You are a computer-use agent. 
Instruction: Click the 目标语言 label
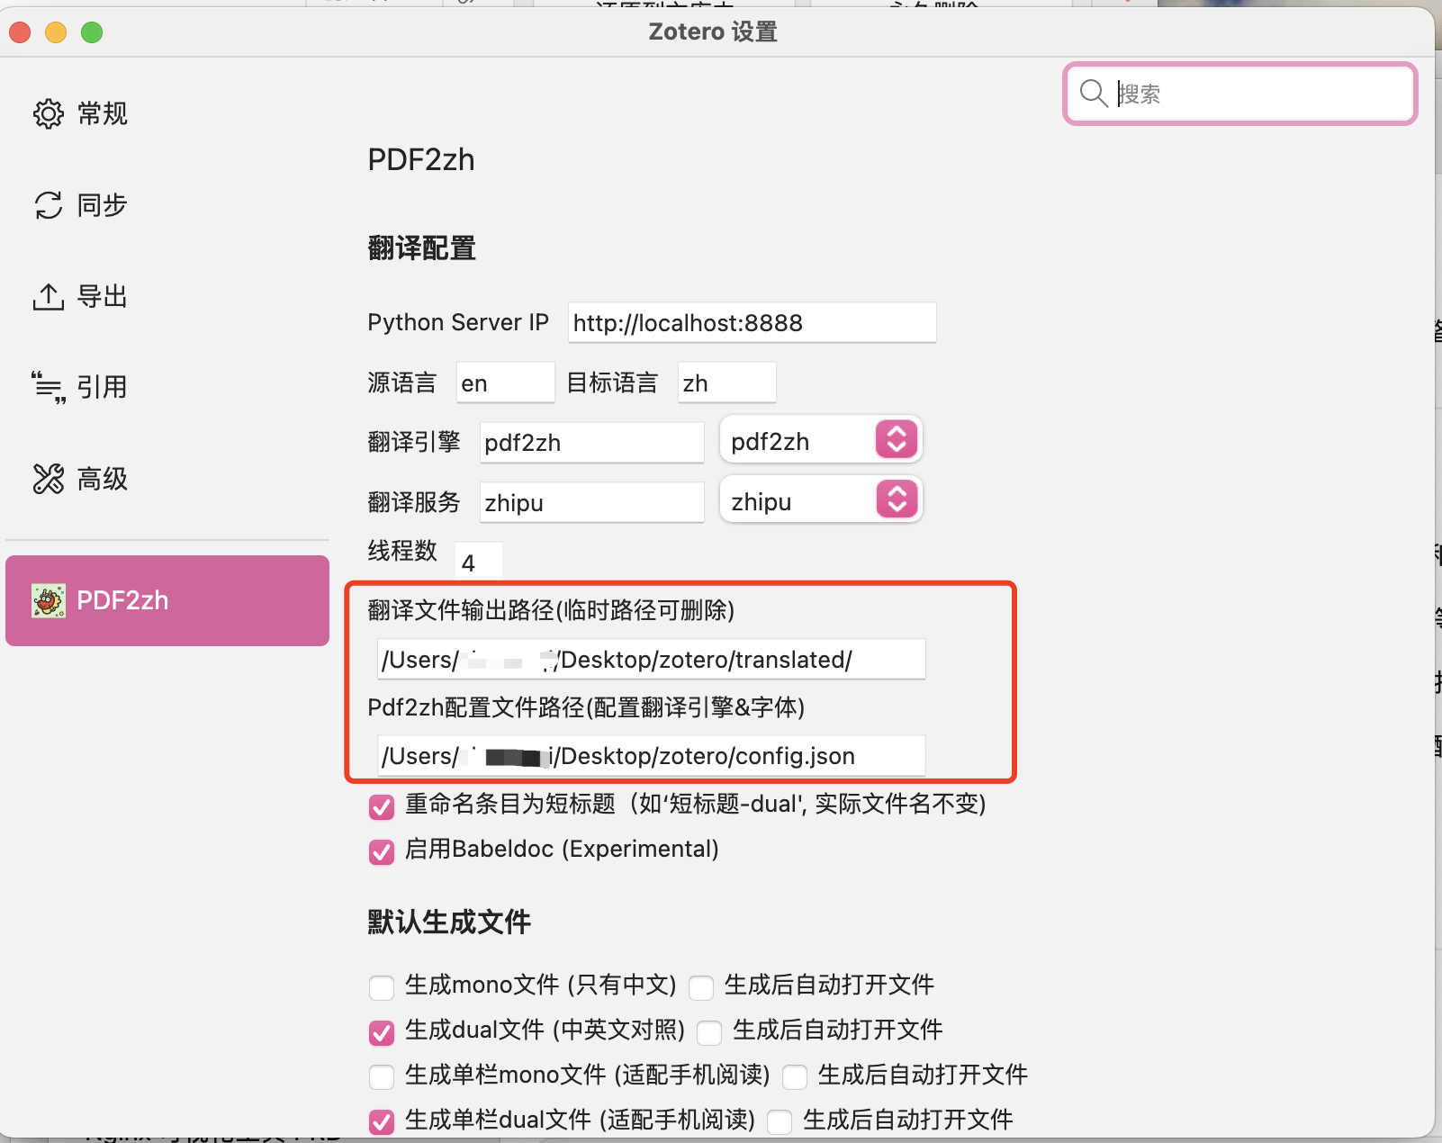coord(612,382)
